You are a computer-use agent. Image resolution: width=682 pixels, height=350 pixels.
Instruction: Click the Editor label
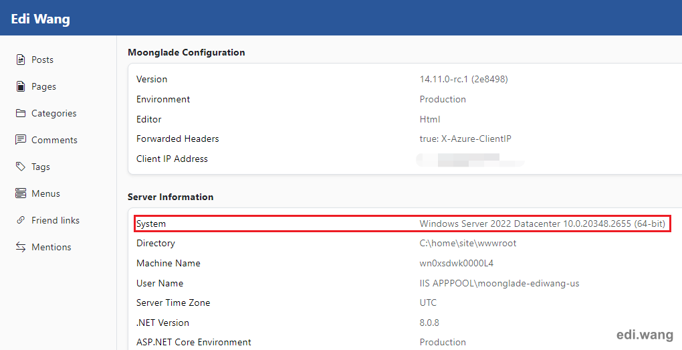148,119
